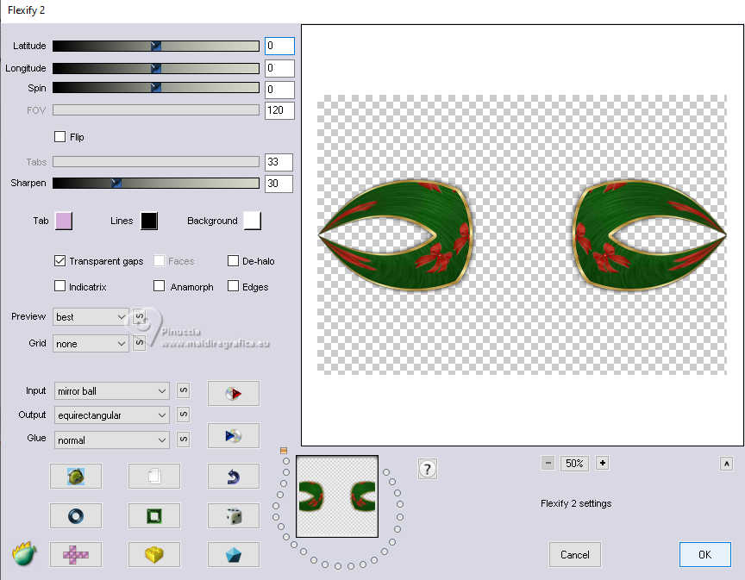Check the Edges checkbox
This screenshot has width=745, height=580.
pyautogui.click(x=233, y=286)
